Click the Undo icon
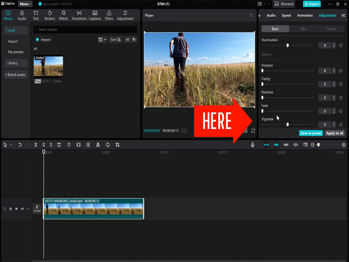The image size is (349, 262). point(21,145)
